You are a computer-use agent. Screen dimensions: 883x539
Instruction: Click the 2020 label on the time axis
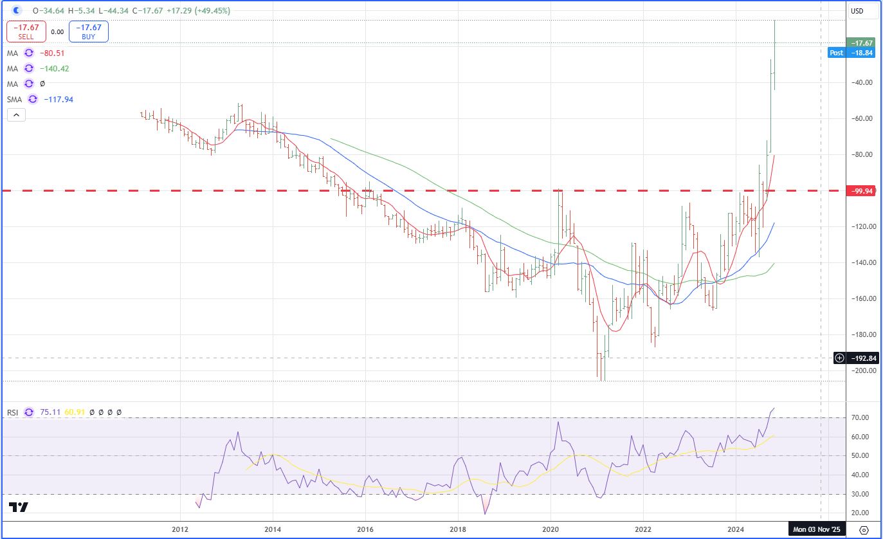coord(551,529)
